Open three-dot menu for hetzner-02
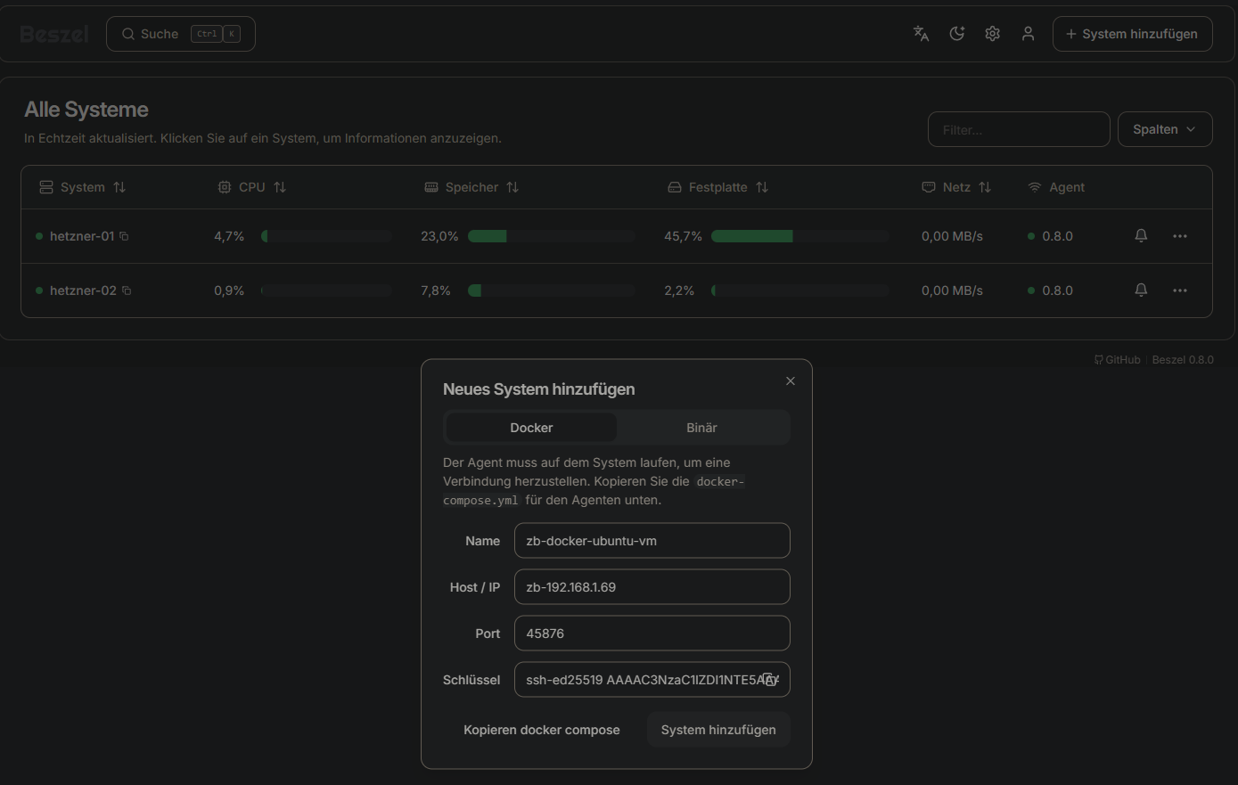This screenshot has width=1238, height=785. (1180, 290)
